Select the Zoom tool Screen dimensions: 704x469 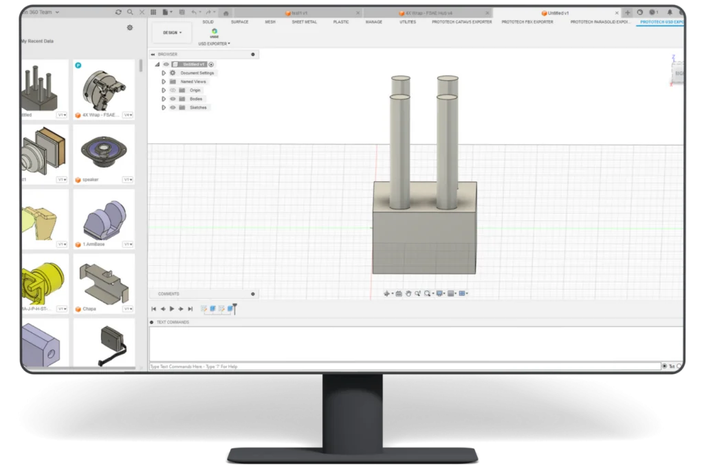pos(418,293)
